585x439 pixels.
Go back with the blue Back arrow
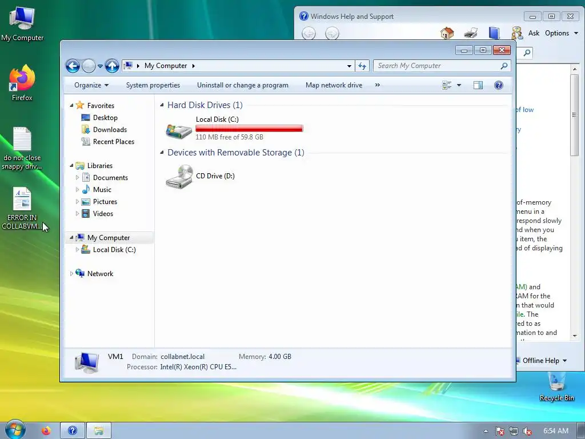(73, 66)
